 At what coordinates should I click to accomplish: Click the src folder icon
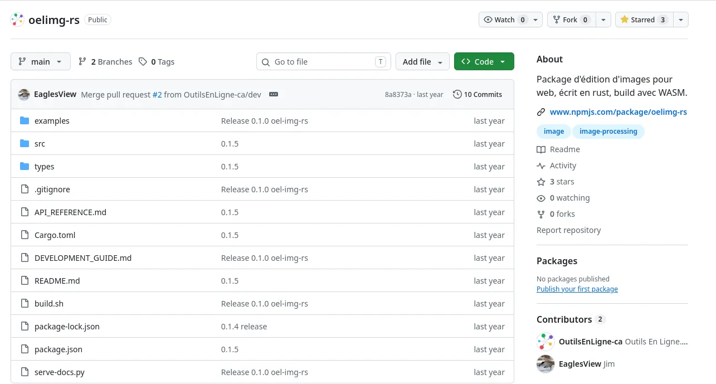(x=25, y=144)
